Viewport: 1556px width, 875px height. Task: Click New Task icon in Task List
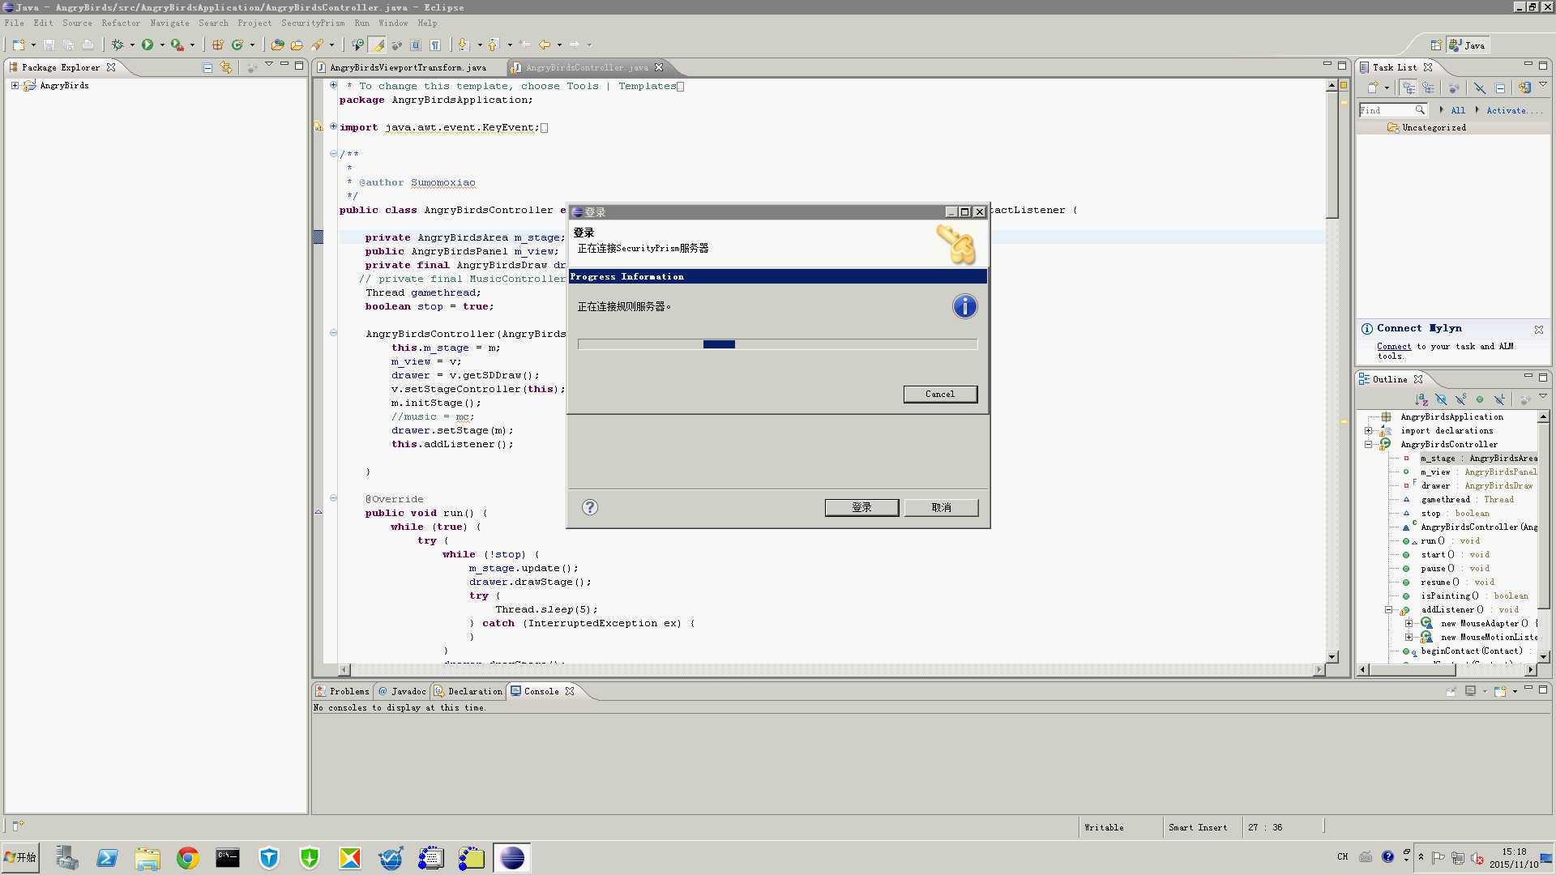(1373, 87)
